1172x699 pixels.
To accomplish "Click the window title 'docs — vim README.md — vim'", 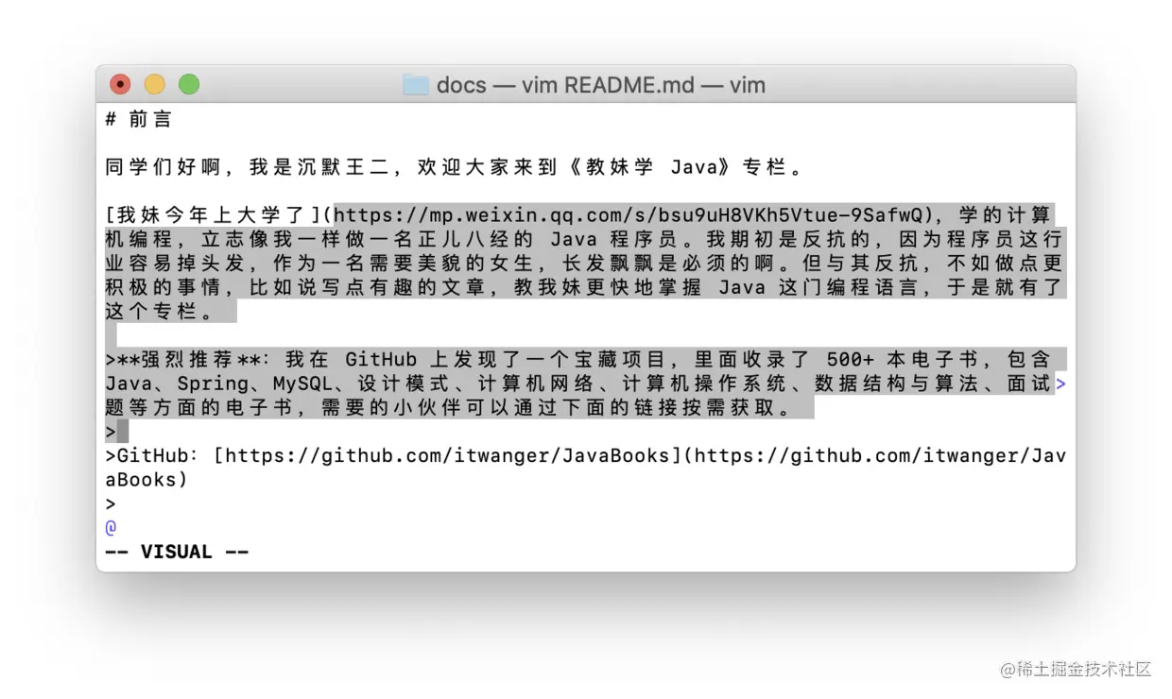I will tap(600, 85).
